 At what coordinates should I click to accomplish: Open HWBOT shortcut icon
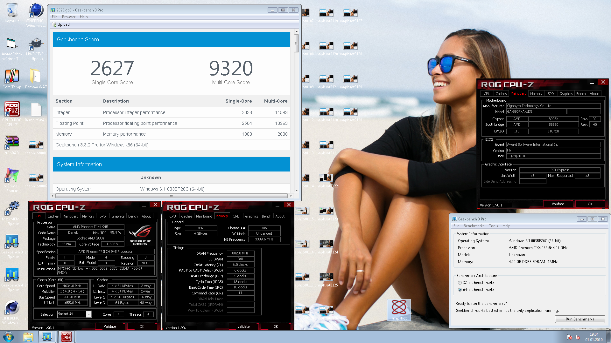click(x=36, y=48)
